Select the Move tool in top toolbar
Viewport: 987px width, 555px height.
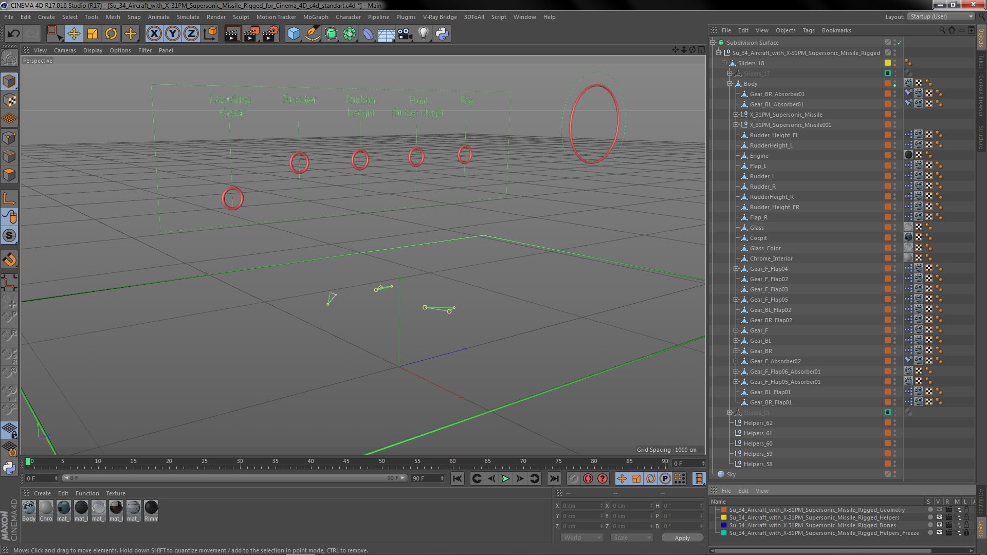[x=74, y=34]
